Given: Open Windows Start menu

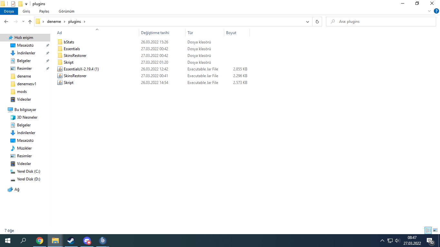Looking at the screenshot, I should tap(8, 241).
